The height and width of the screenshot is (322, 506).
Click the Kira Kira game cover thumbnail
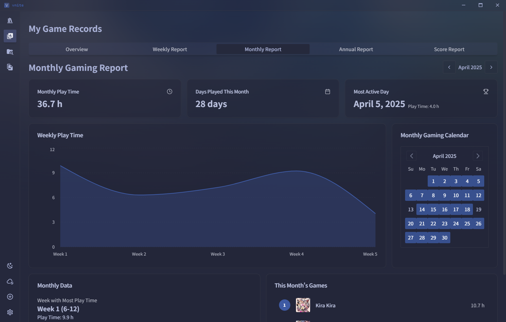click(303, 305)
